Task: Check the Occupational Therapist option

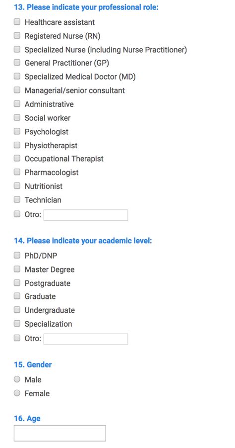Action: (17, 158)
